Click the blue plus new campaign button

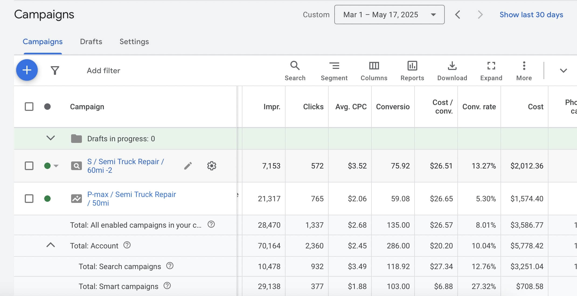pyautogui.click(x=27, y=70)
